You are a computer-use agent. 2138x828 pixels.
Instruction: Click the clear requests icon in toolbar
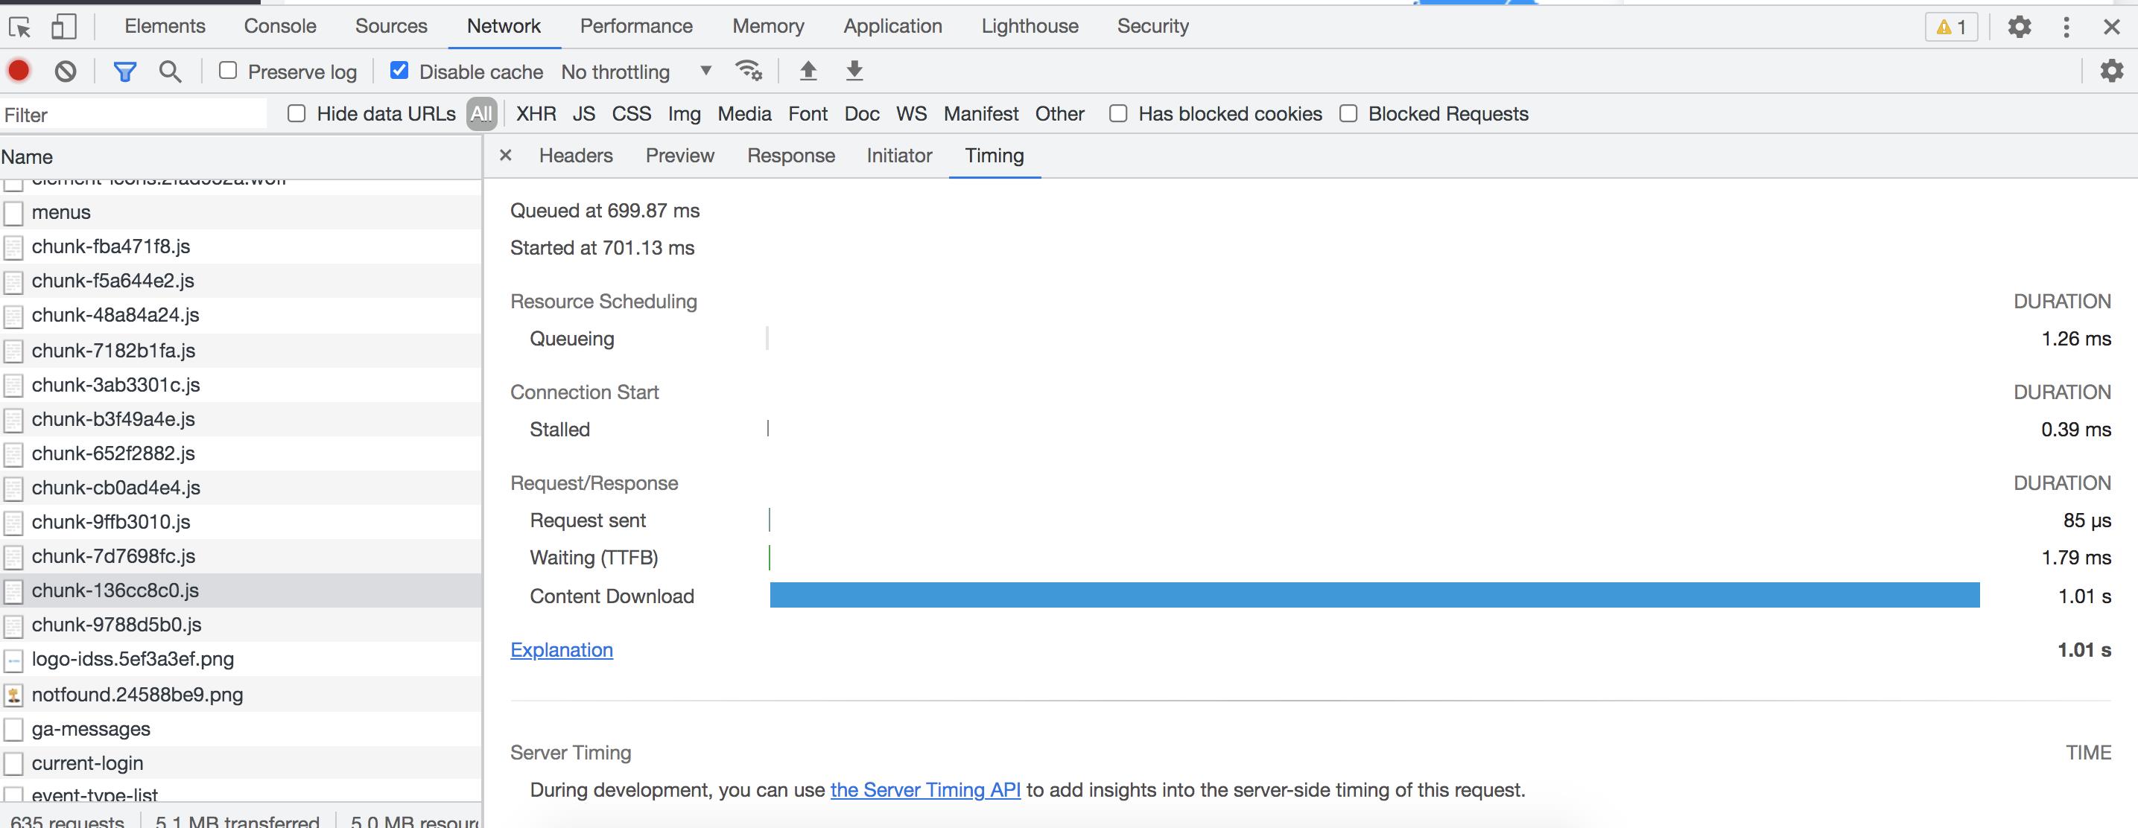[64, 71]
